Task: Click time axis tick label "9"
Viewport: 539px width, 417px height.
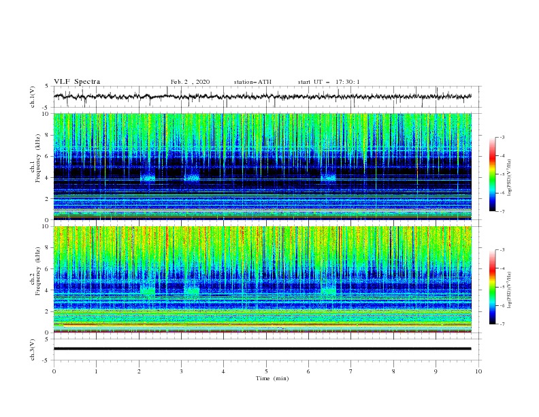Action: click(436, 371)
